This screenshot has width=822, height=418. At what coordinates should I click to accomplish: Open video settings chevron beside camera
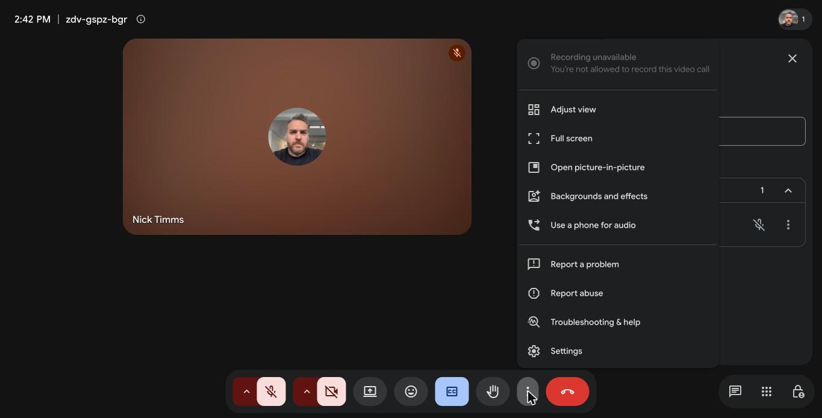[307, 391]
